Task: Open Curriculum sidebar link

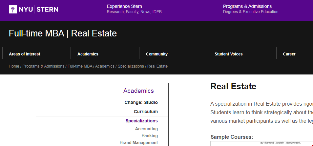Action: (146, 112)
